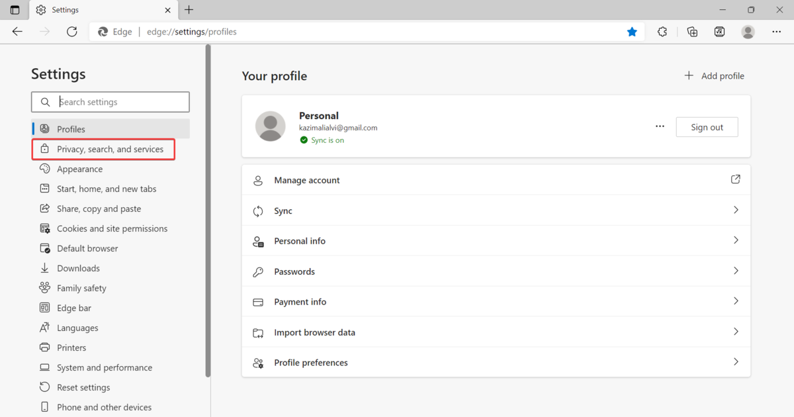The height and width of the screenshot is (417, 794).
Task: Open Privacy, search, and services settings
Action: click(x=103, y=149)
